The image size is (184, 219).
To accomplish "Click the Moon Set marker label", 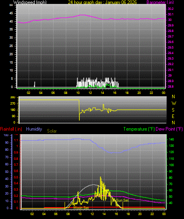I will [x=81, y=208].
